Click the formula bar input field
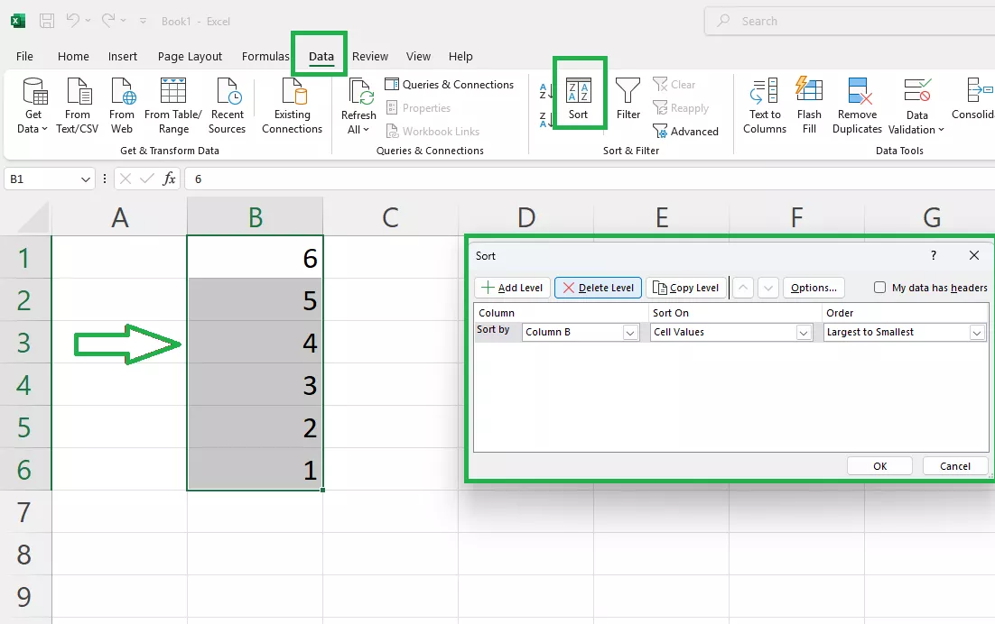This screenshot has height=624, width=995. click(590, 179)
